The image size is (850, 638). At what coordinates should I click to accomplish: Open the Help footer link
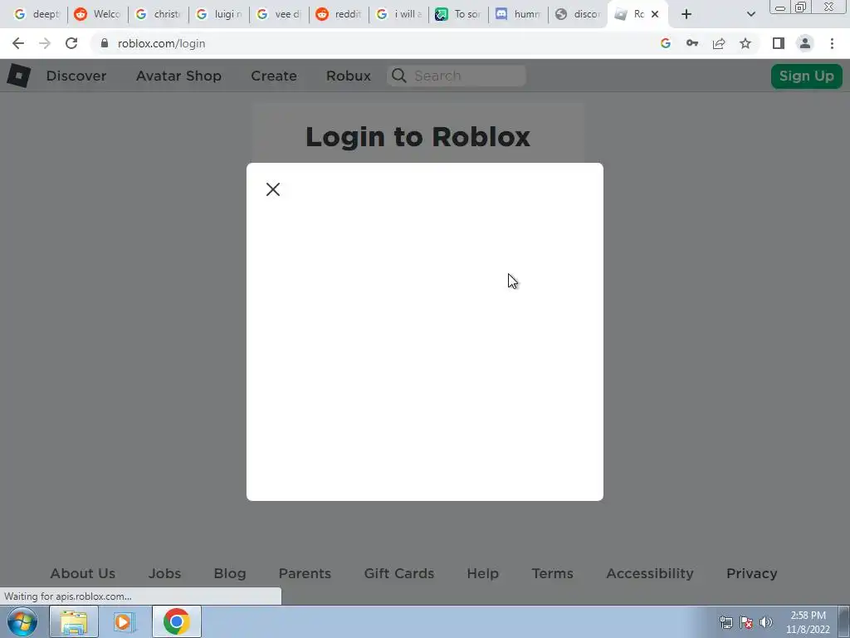click(482, 573)
